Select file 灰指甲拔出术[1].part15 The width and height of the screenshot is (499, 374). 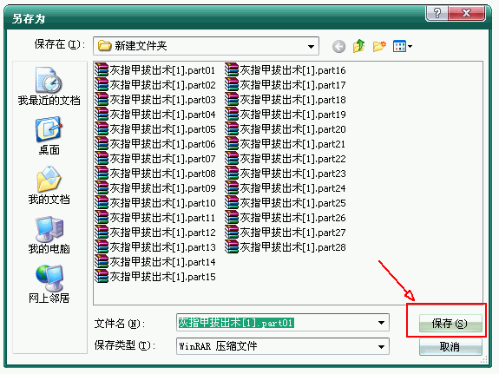click(155, 277)
